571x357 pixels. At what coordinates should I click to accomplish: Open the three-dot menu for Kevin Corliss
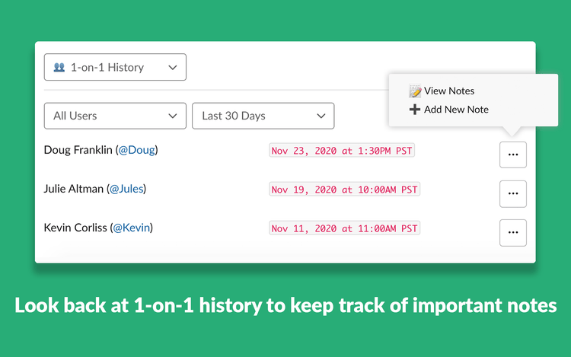pyautogui.click(x=512, y=232)
